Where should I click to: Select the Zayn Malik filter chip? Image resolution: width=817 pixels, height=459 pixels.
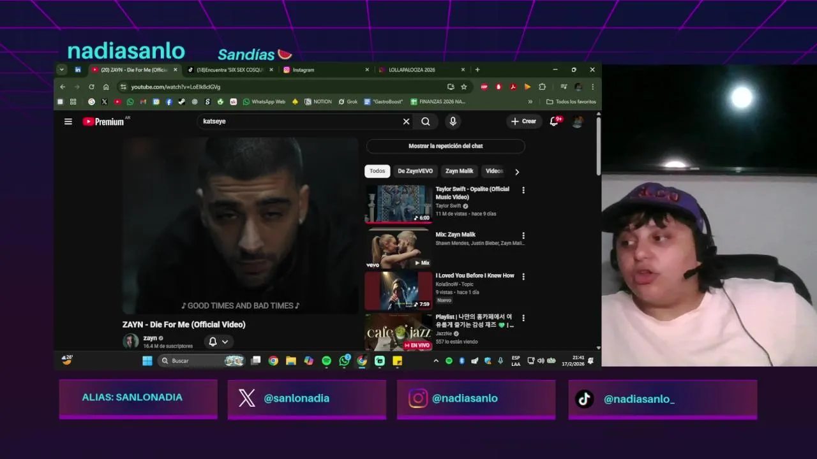pyautogui.click(x=459, y=171)
